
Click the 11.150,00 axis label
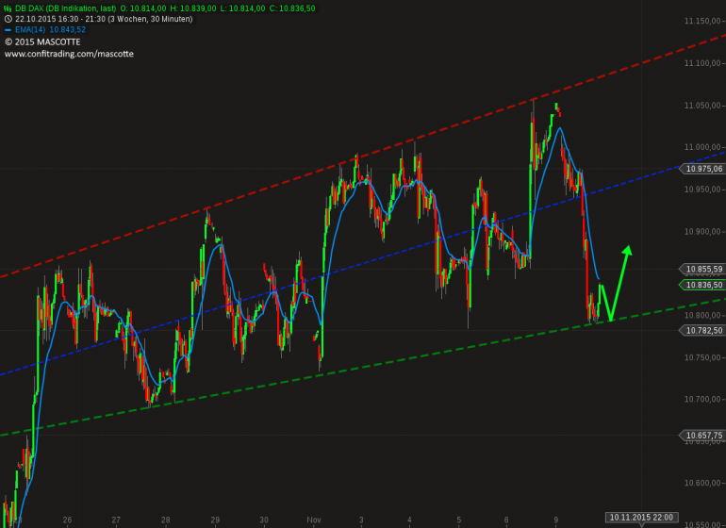click(702, 21)
